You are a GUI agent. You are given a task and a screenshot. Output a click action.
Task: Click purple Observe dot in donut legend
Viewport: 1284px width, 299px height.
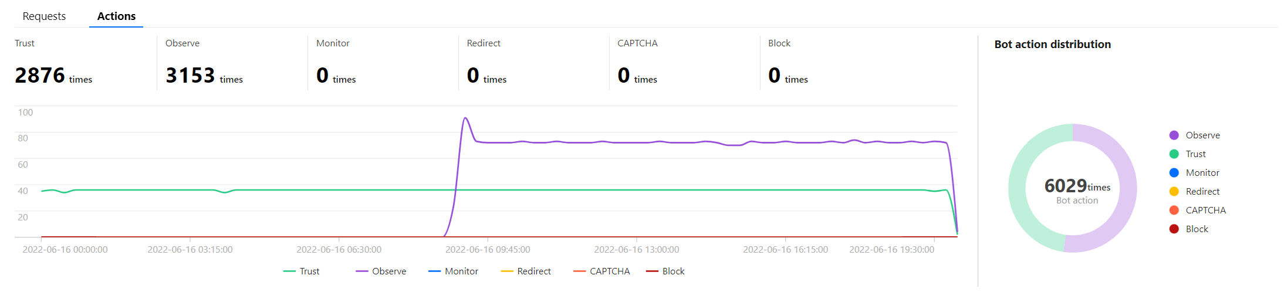coord(1174,135)
